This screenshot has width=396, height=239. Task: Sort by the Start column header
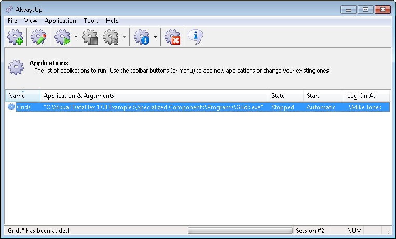[323, 95]
